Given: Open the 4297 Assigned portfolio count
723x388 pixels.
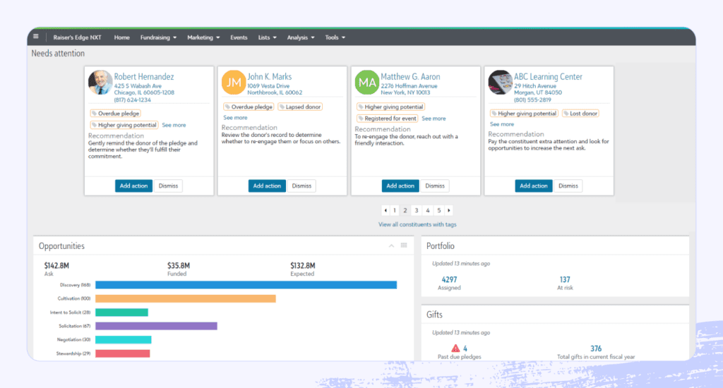Looking at the screenshot, I should (449, 279).
